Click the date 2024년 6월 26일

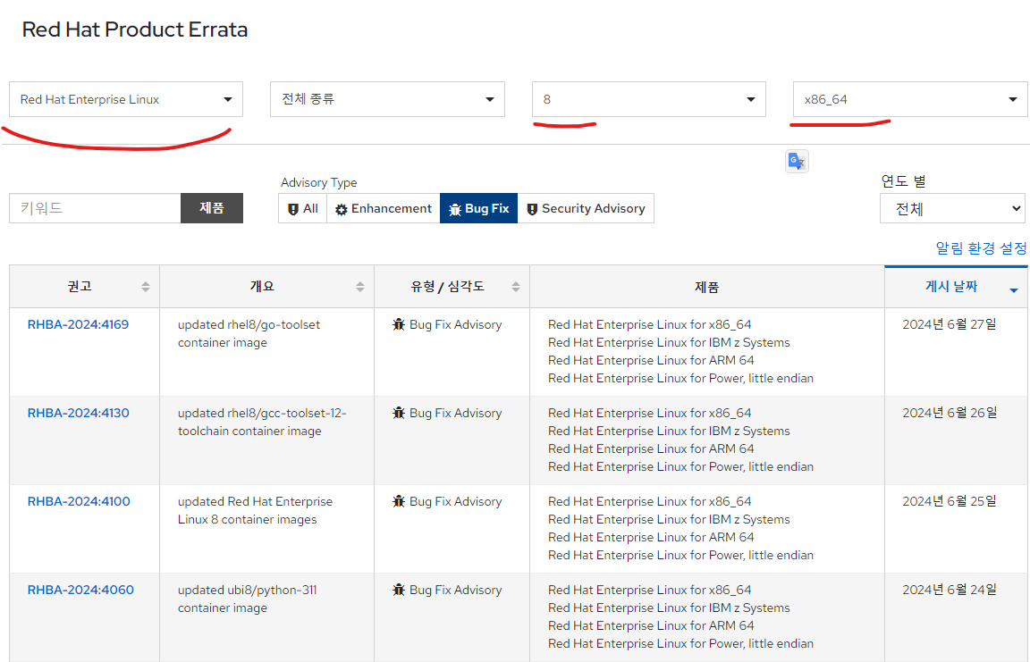pyautogui.click(x=950, y=413)
